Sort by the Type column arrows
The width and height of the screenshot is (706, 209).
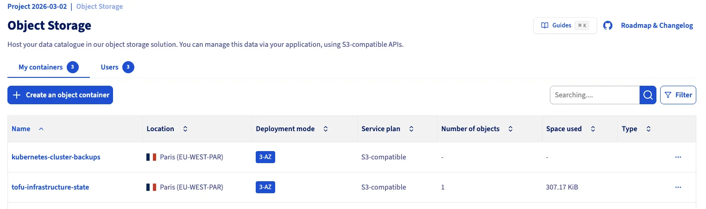(x=649, y=129)
